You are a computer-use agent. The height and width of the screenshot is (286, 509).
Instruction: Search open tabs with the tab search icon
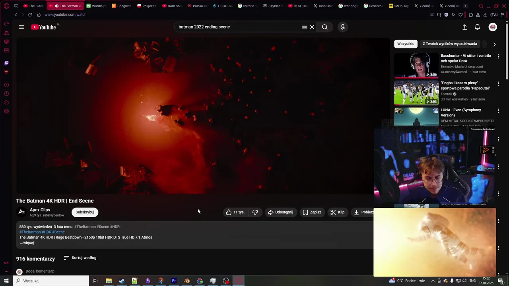tap(481, 6)
